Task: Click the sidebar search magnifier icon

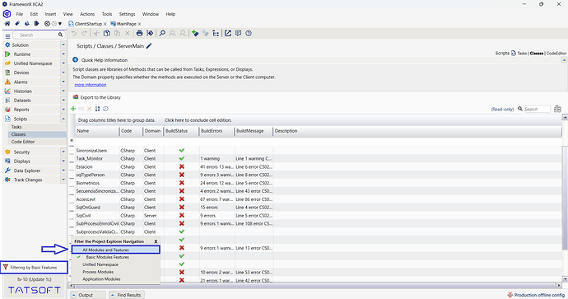Action: click(60, 35)
